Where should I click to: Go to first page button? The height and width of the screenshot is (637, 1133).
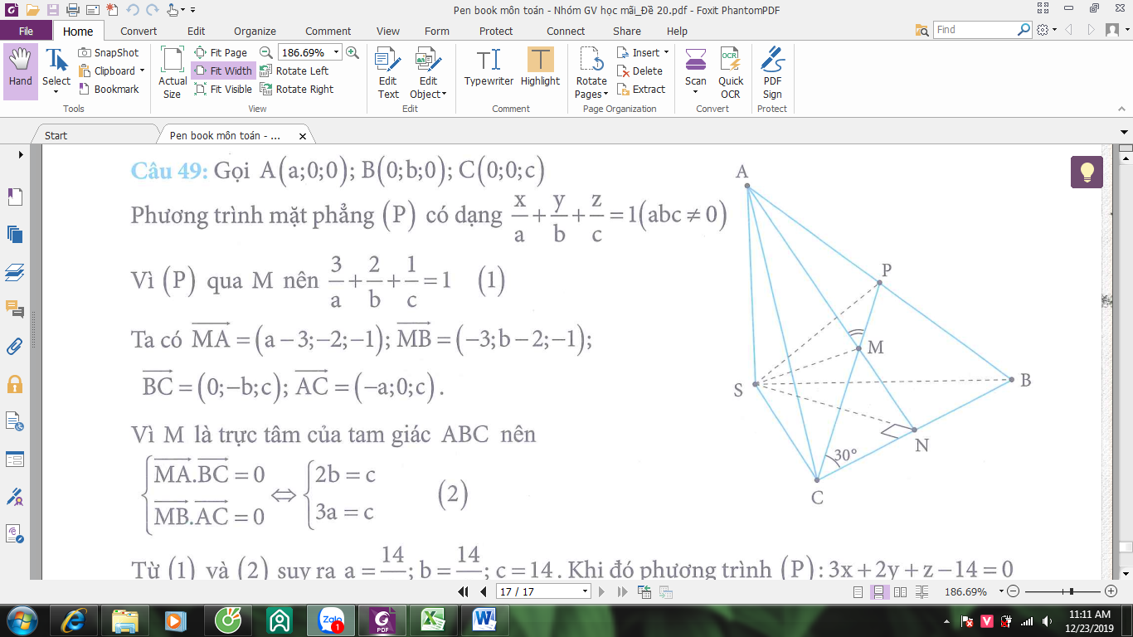click(465, 591)
